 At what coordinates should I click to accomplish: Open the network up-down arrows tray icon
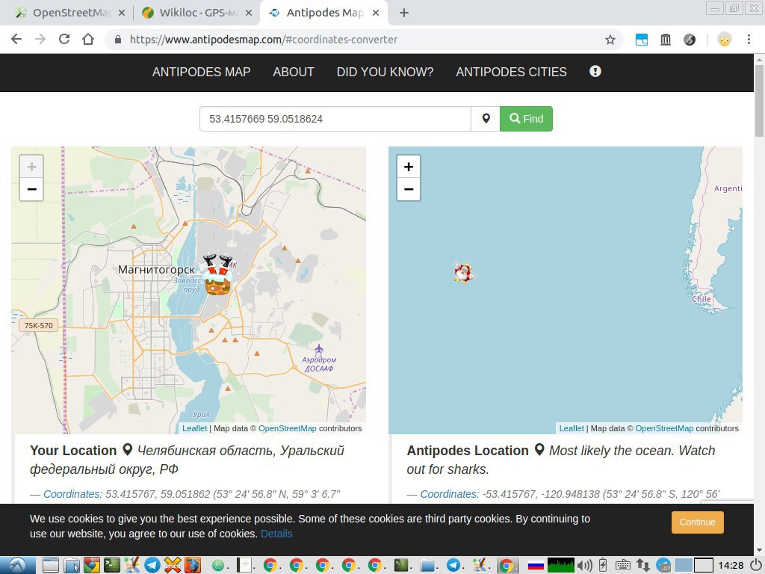642,565
